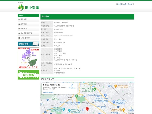Screen dimensions: 152x114
Task: Click the 資本金 value 2000万円
Action: 57,46
